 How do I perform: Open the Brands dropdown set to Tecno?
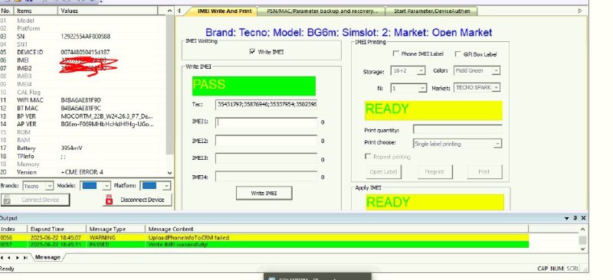pos(49,186)
